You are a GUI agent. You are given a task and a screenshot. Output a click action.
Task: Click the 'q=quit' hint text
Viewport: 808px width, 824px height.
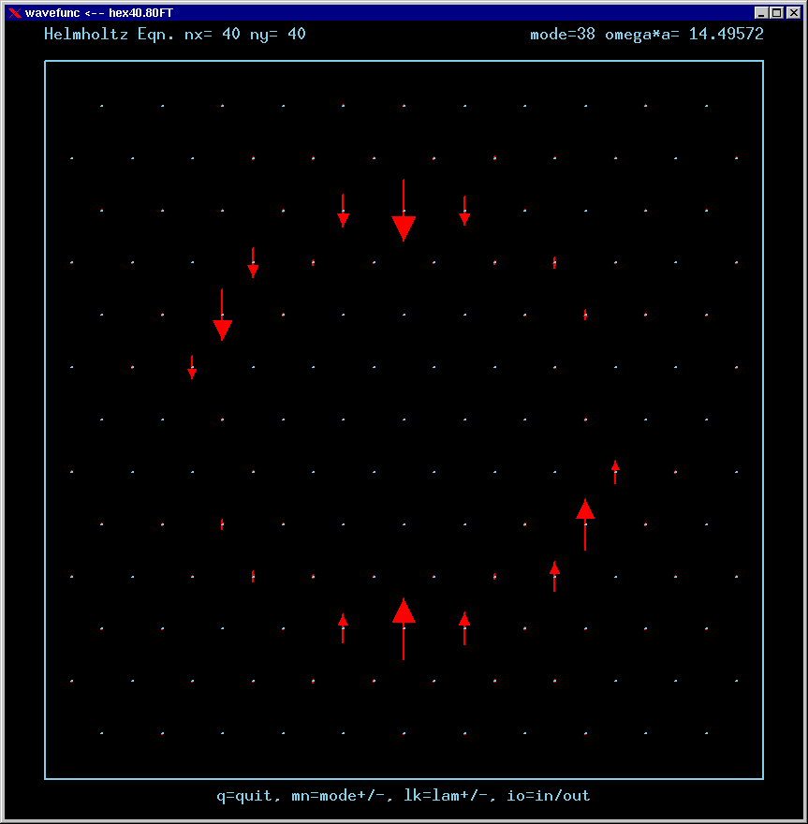(245, 796)
